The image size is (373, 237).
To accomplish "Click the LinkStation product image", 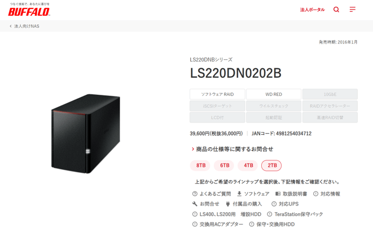I will [86, 134].
